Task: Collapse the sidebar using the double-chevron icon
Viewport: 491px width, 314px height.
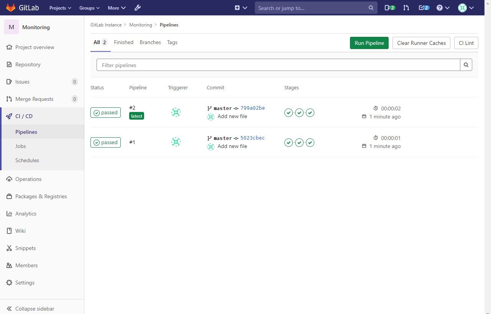Action: click(9, 309)
